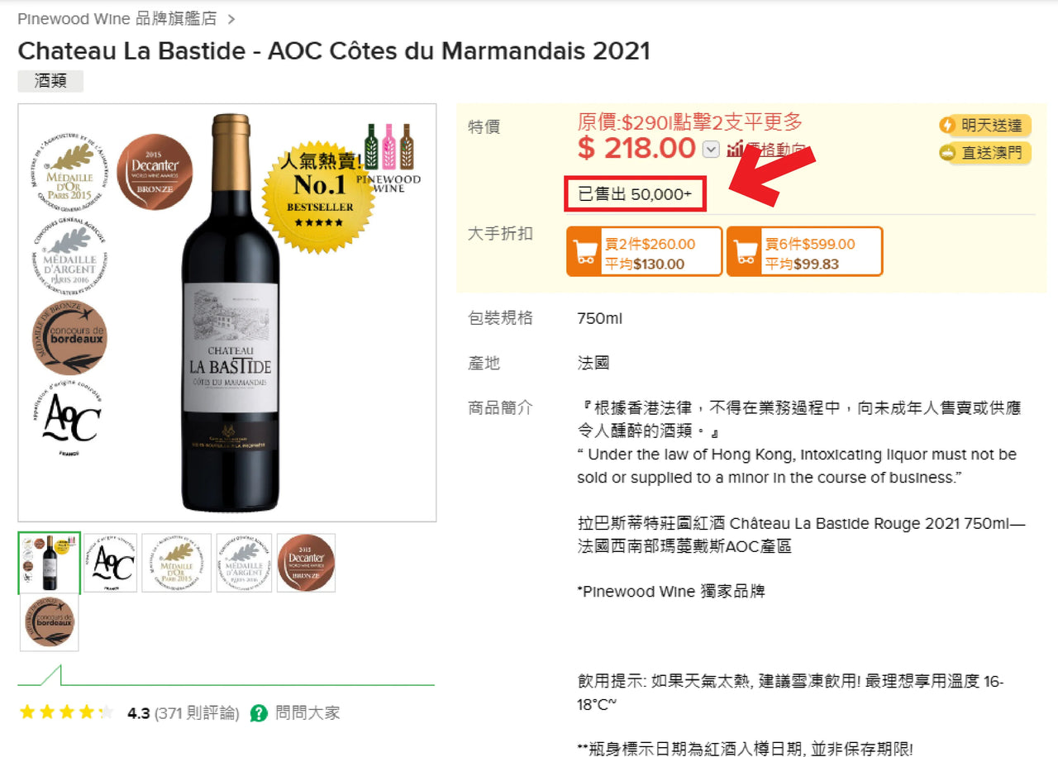Screen dimensions: 1058x757
Task: Click the 直送澳門 delivery badge icon
Action: click(947, 153)
